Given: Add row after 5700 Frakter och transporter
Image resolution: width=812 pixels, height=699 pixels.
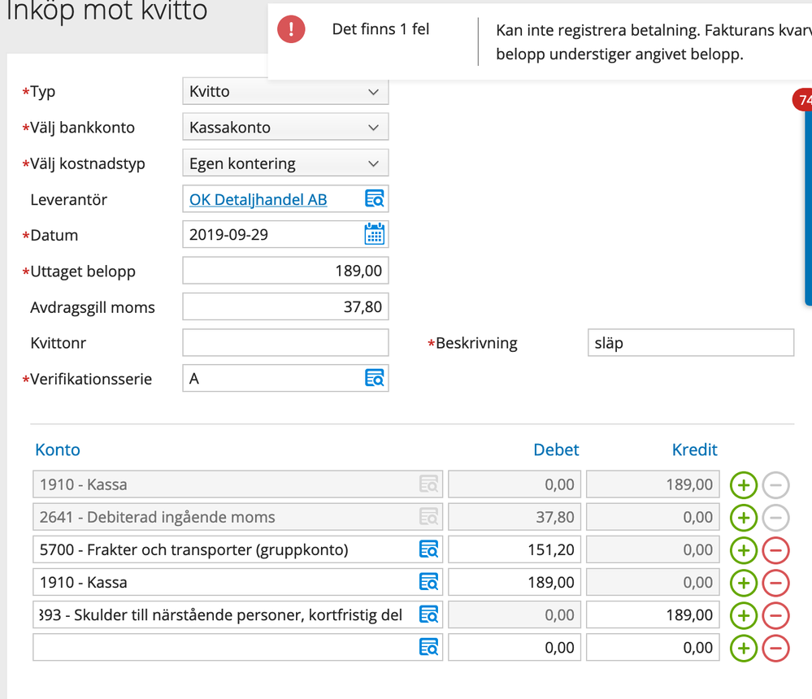Looking at the screenshot, I should [744, 550].
